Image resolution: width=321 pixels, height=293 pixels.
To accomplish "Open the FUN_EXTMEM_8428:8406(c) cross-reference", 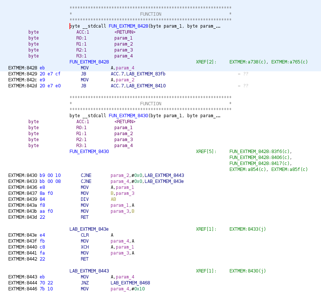I will [x=260, y=157].
